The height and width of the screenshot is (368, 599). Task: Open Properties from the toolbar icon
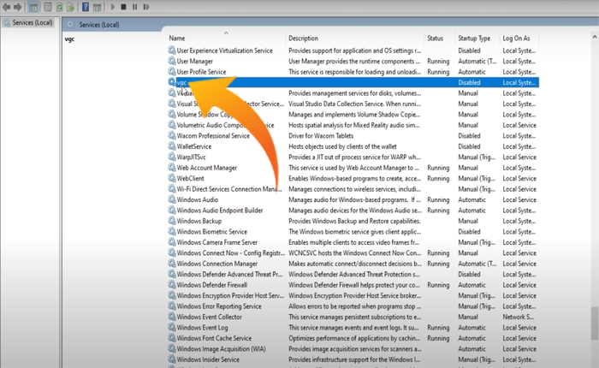[x=48, y=7]
